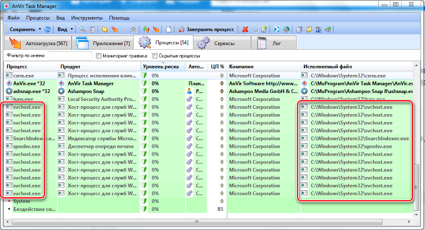Sort by the Авто... column header
Image resolution: width=425 pixels, height=230 pixels.
tap(196, 66)
